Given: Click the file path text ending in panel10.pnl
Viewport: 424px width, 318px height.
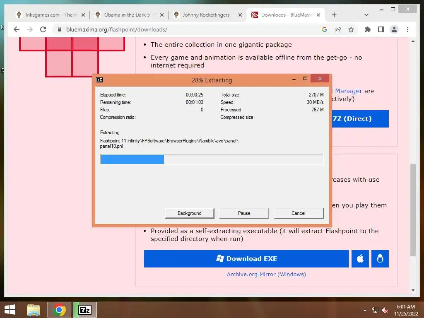Looking at the screenshot, I should click(x=169, y=143).
